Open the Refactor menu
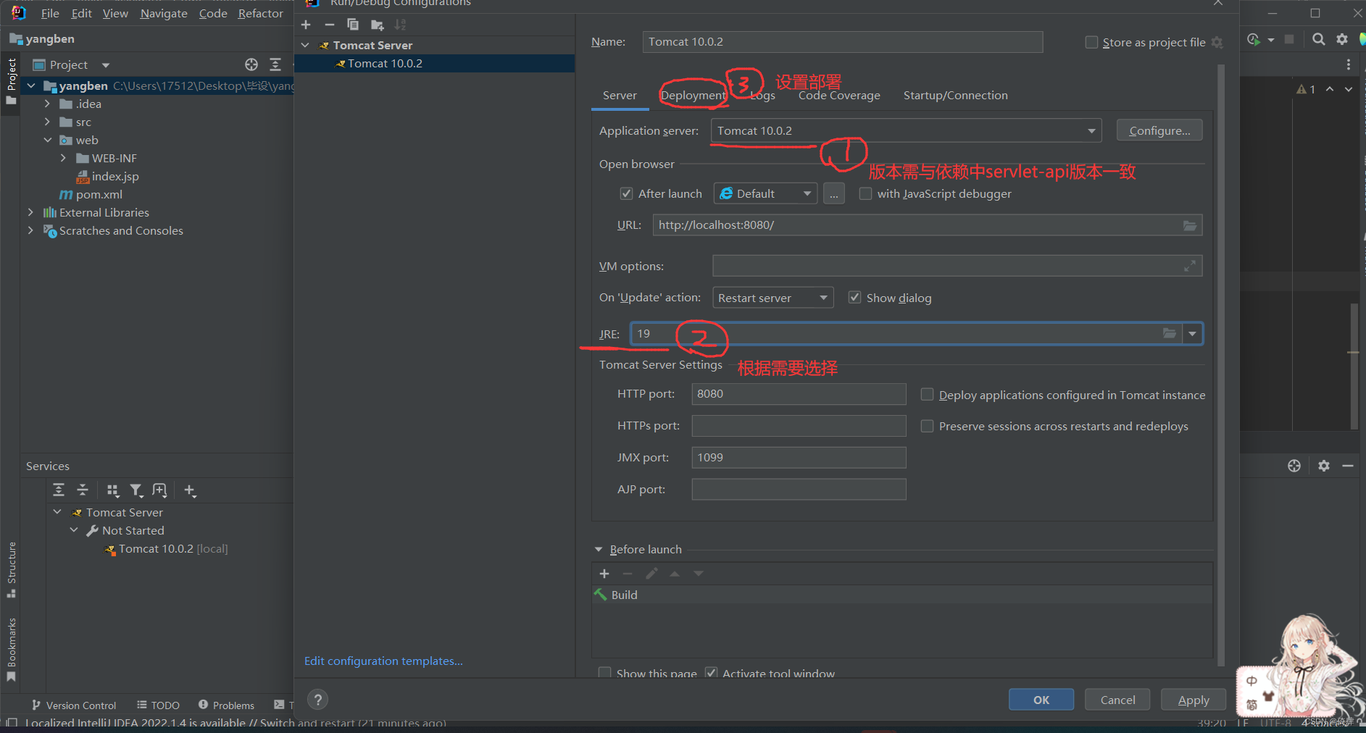Viewport: 1366px width, 733px height. (260, 13)
